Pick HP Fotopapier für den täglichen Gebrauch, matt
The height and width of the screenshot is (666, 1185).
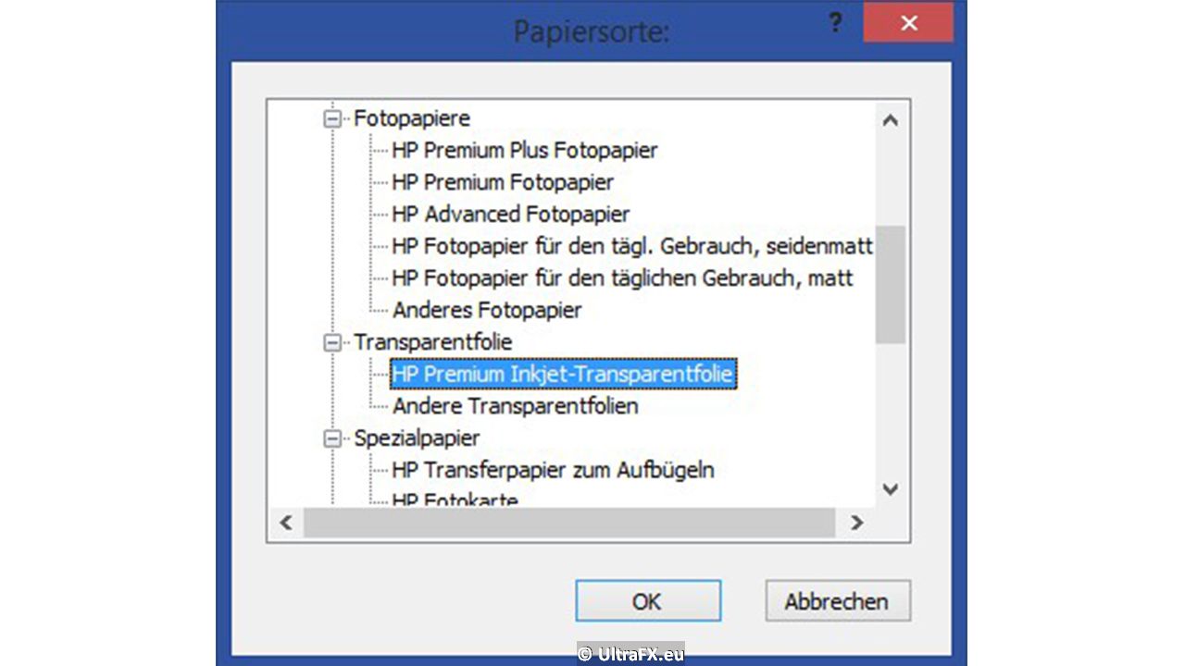coord(622,277)
